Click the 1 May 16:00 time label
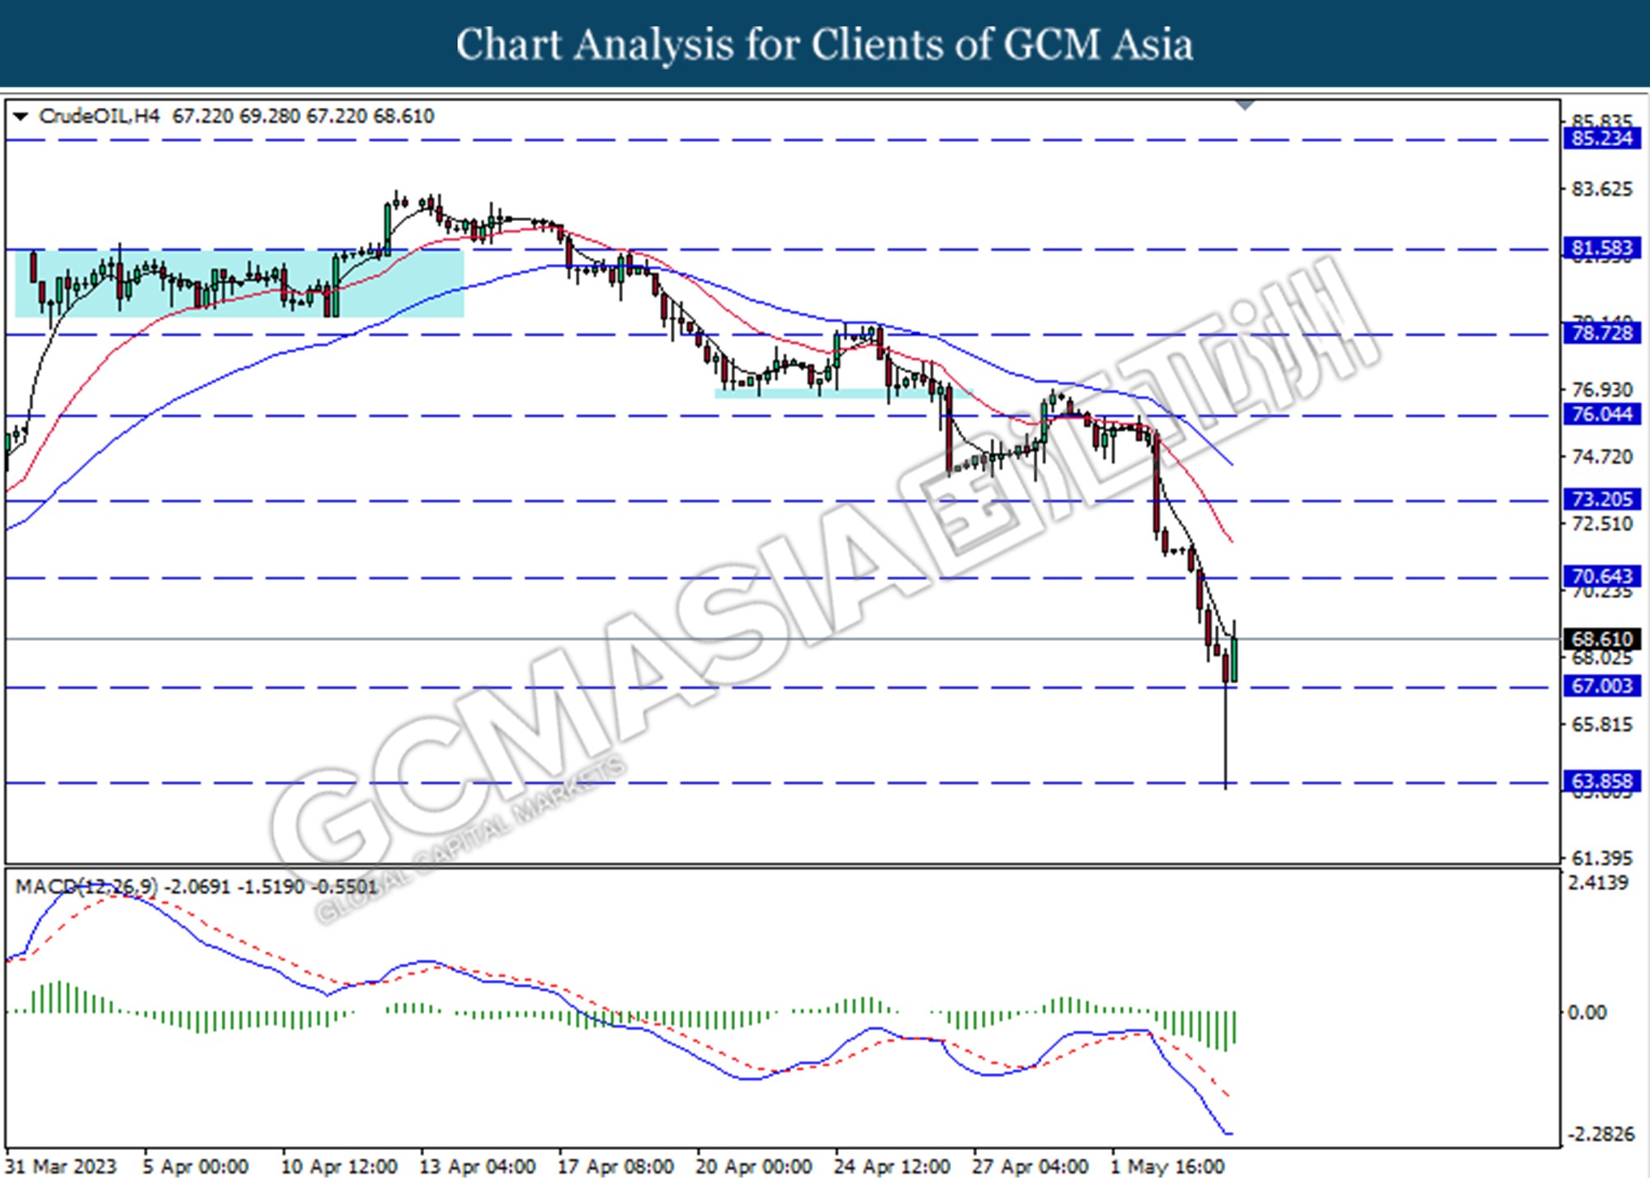 [x=1167, y=1166]
